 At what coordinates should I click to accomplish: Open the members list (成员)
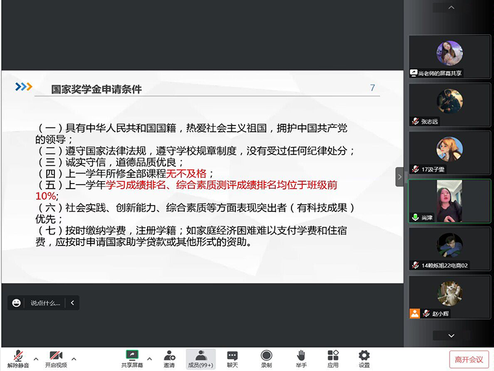201,358
